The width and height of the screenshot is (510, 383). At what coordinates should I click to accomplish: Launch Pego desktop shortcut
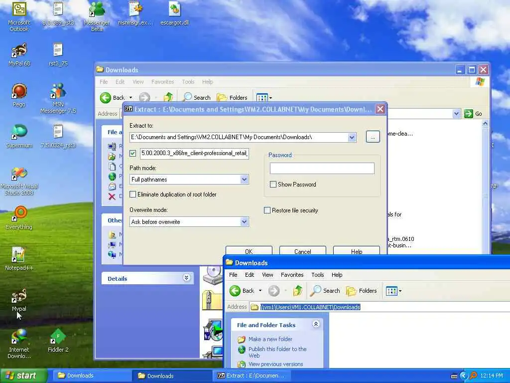point(19,95)
